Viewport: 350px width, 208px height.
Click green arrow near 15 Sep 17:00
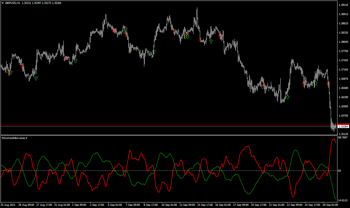211,41
